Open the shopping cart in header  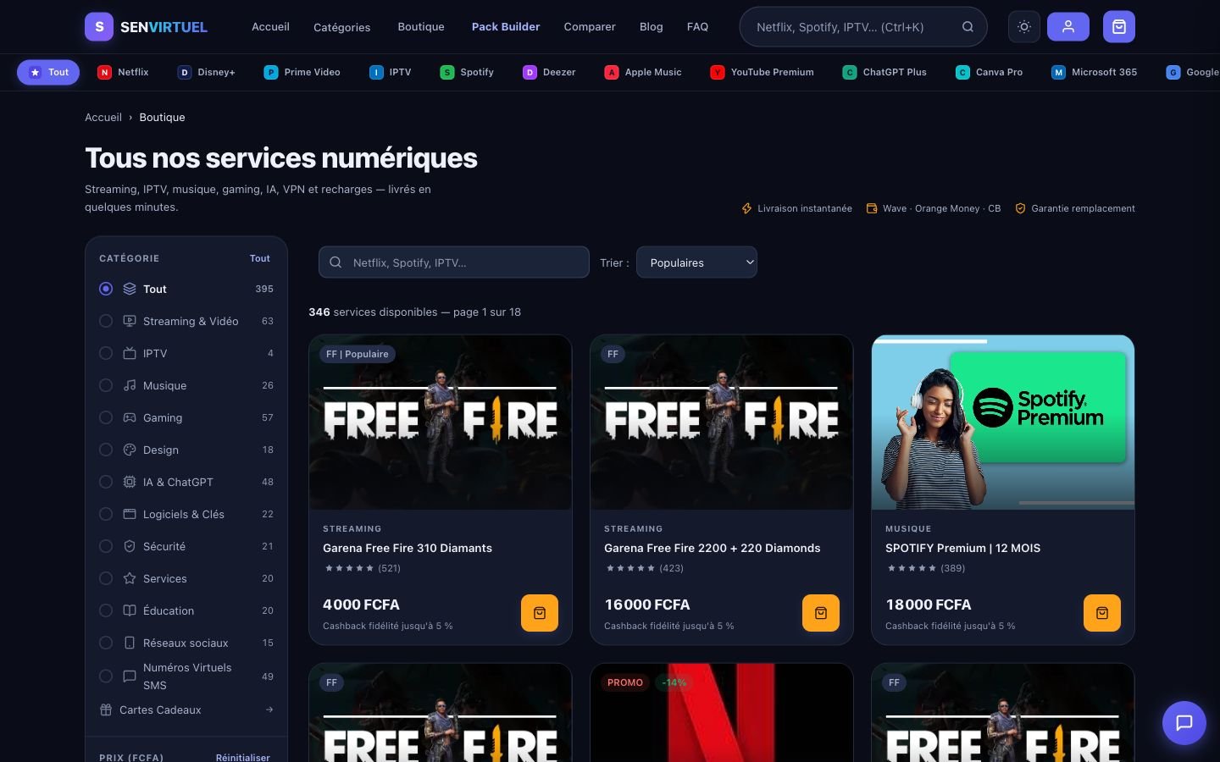coord(1119,27)
